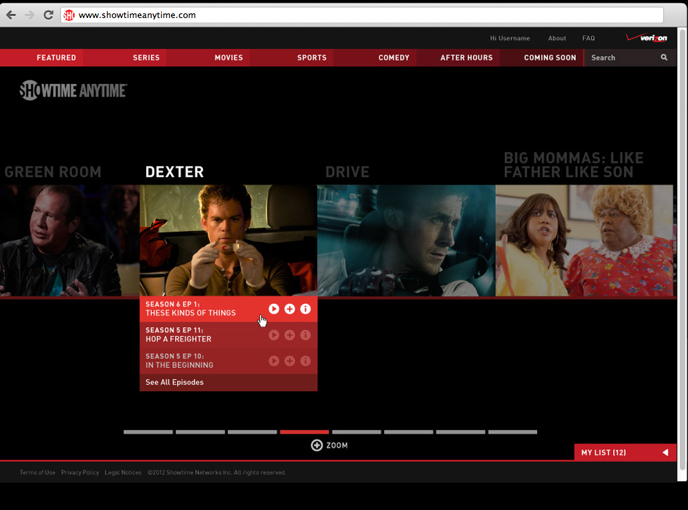Reload the page with refresh icon

click(48, 15)
